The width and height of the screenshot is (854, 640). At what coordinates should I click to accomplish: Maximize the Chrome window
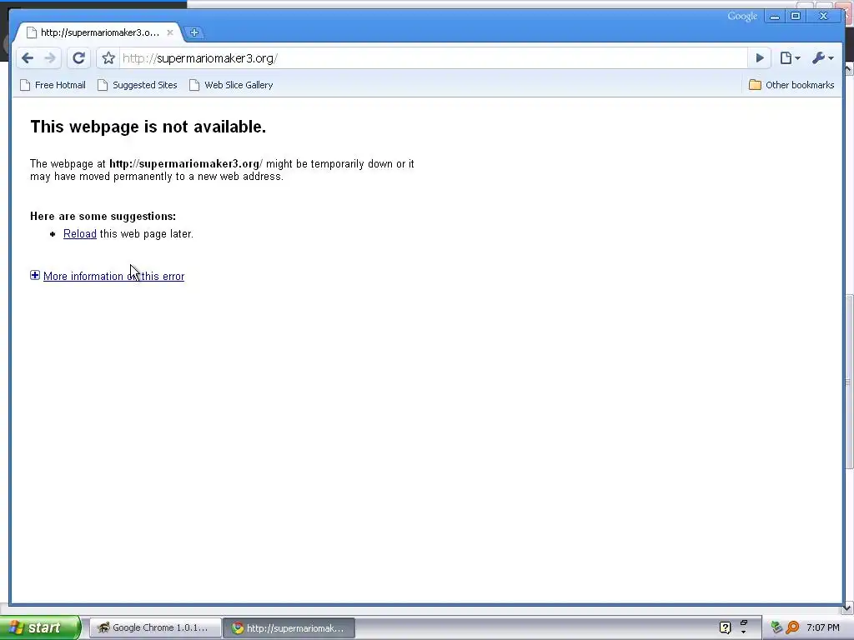[795, 17]
